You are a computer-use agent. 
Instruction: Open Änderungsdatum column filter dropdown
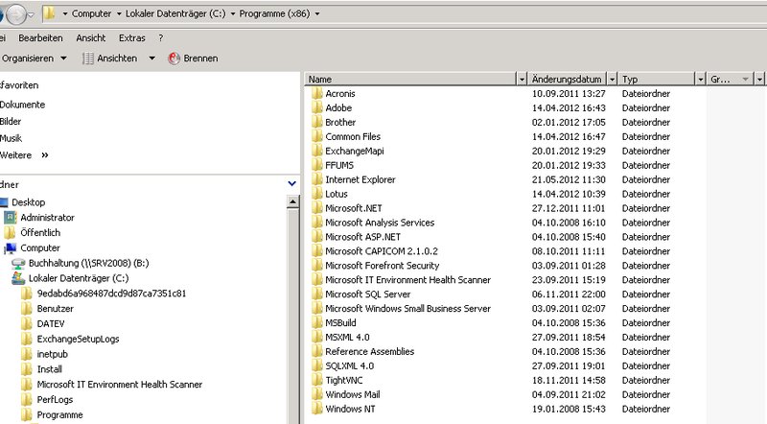tap(612, 79)
